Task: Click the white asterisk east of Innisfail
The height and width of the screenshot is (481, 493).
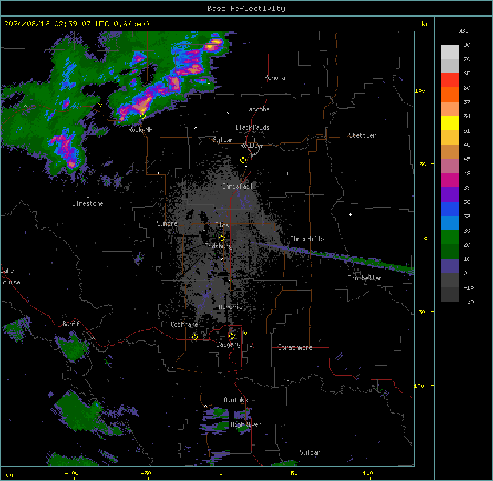Action: tap(287, 173)
